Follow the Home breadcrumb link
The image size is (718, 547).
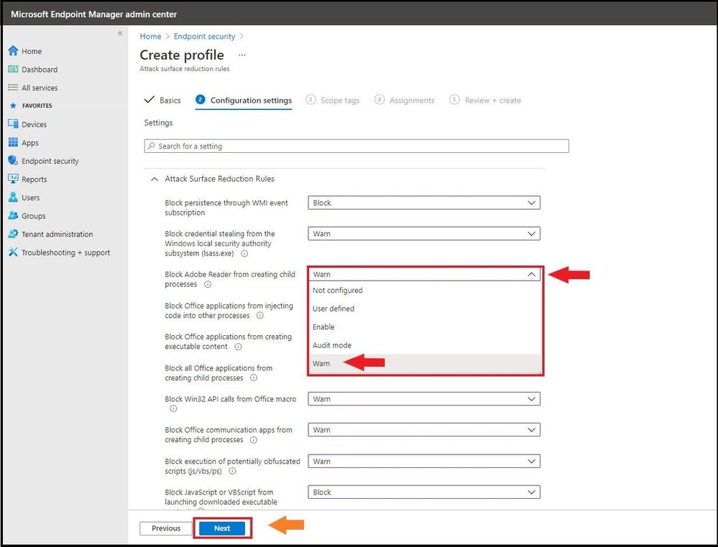pos(151,36)
